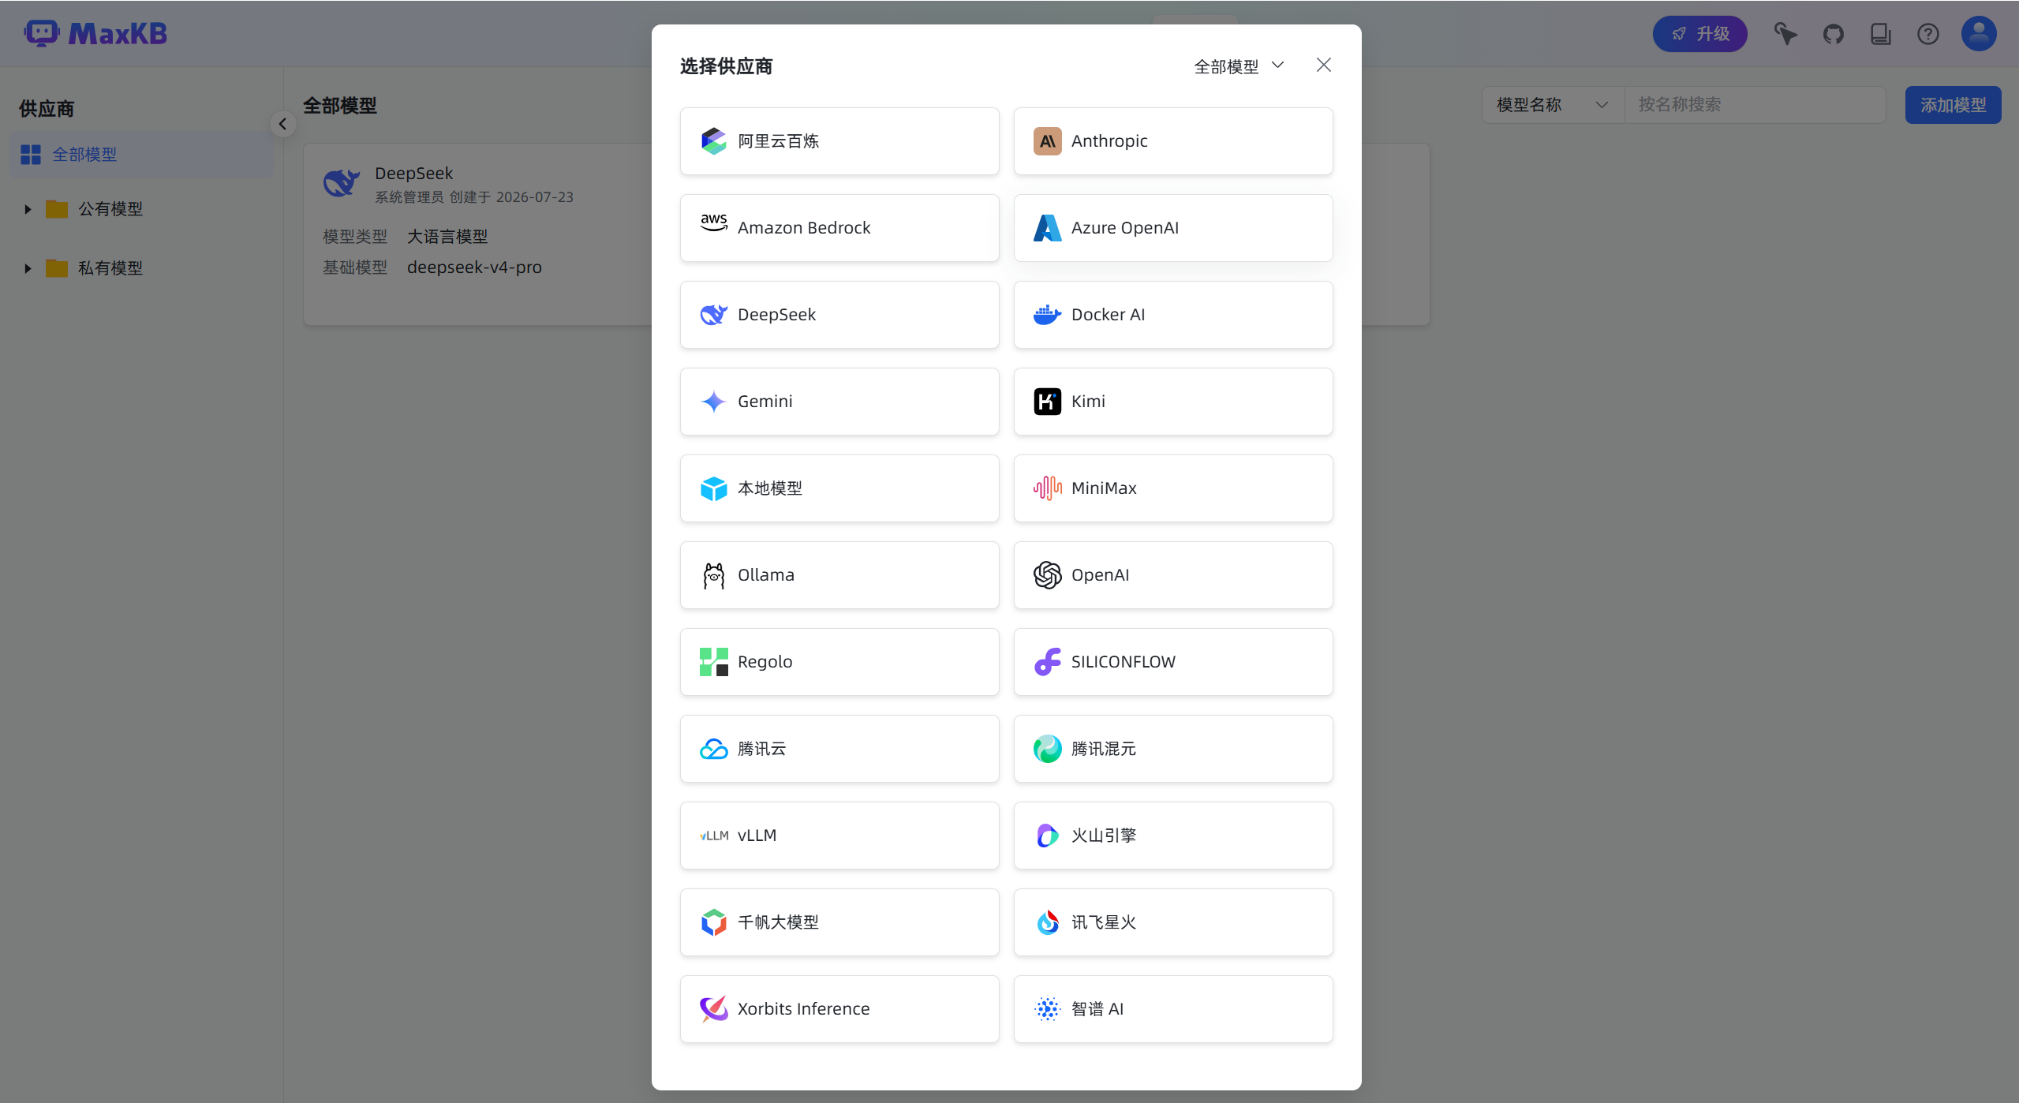The width and height of the screenshot is (2019, 1103).
Task: Expand the 私有模型 folder arrow
Action: (x=28, y=268)
